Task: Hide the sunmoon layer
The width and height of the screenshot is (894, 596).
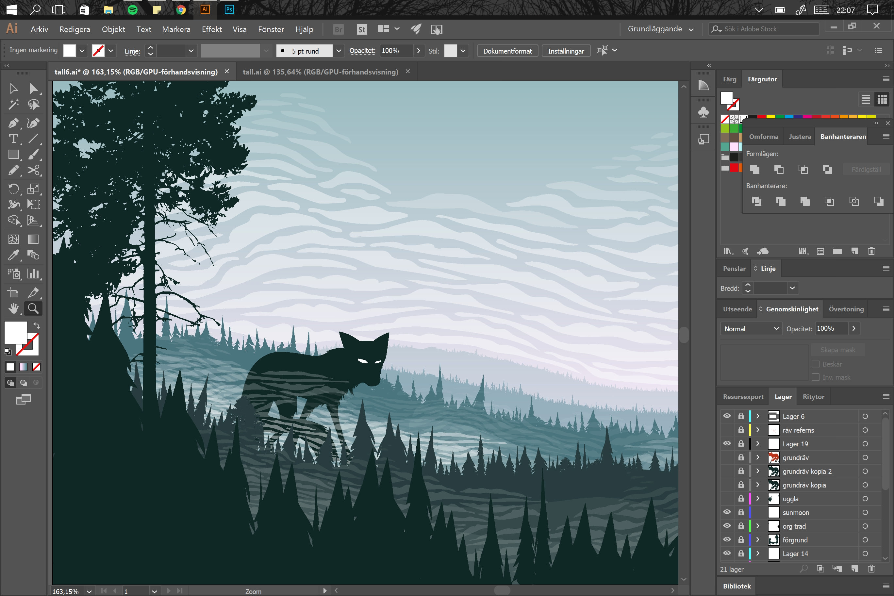Action: (727, 512)
